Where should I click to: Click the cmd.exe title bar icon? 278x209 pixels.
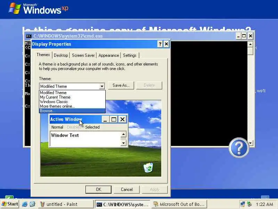(x=28, y=36)
